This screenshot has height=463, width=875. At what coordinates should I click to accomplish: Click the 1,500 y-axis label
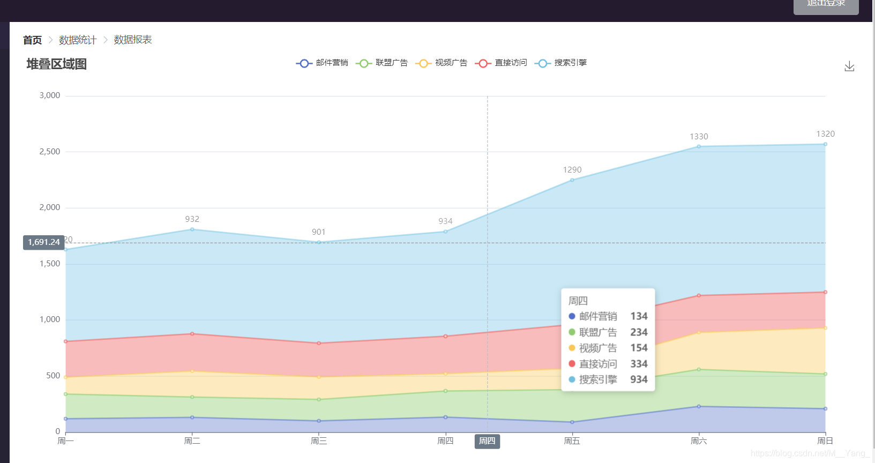tap(50, 264)
